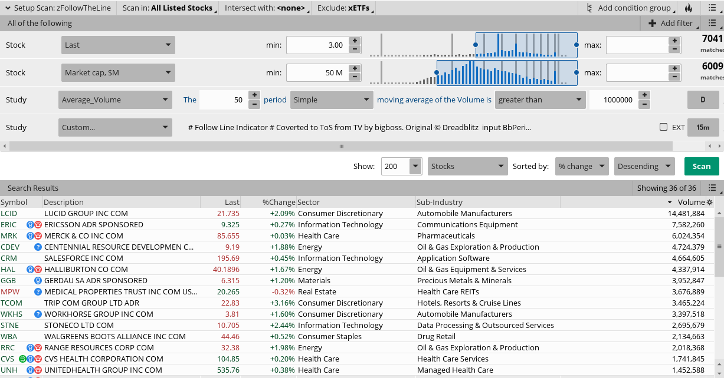The width and height of the screenshot is (724, 378).
Task: Open the list menu icon beside Add filter
Action: coord(712,23)
